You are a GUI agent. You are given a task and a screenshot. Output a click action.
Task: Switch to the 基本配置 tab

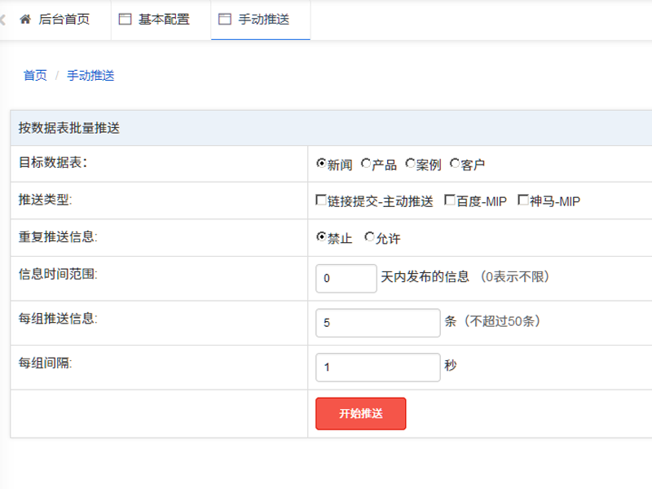161,20
